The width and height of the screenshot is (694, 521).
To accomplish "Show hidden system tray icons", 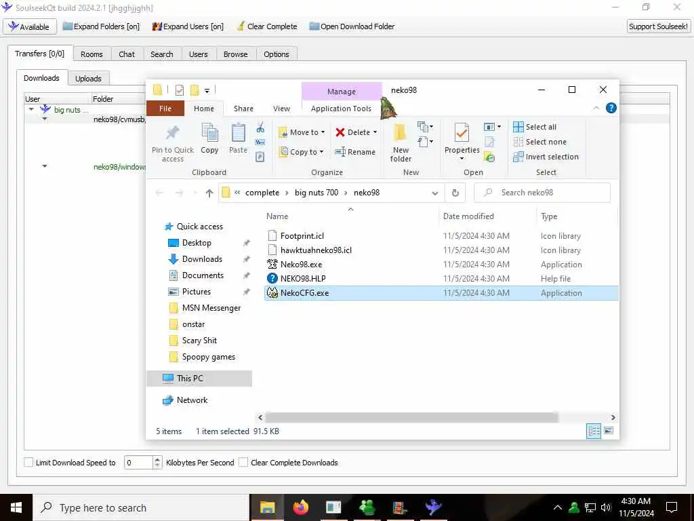I will pos(558,507).
